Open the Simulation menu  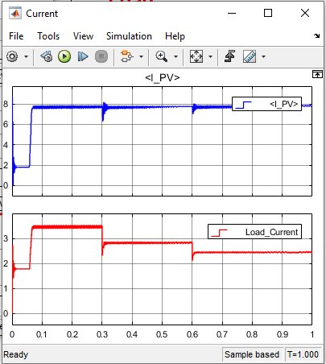click(x=129, y=36)
